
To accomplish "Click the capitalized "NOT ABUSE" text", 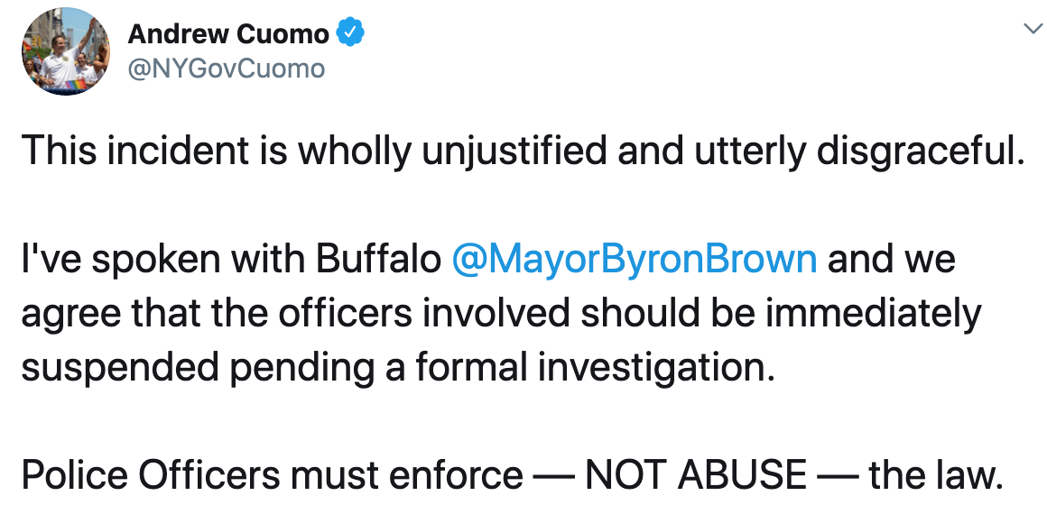I will pyautogui.click(x=696, y=475).
